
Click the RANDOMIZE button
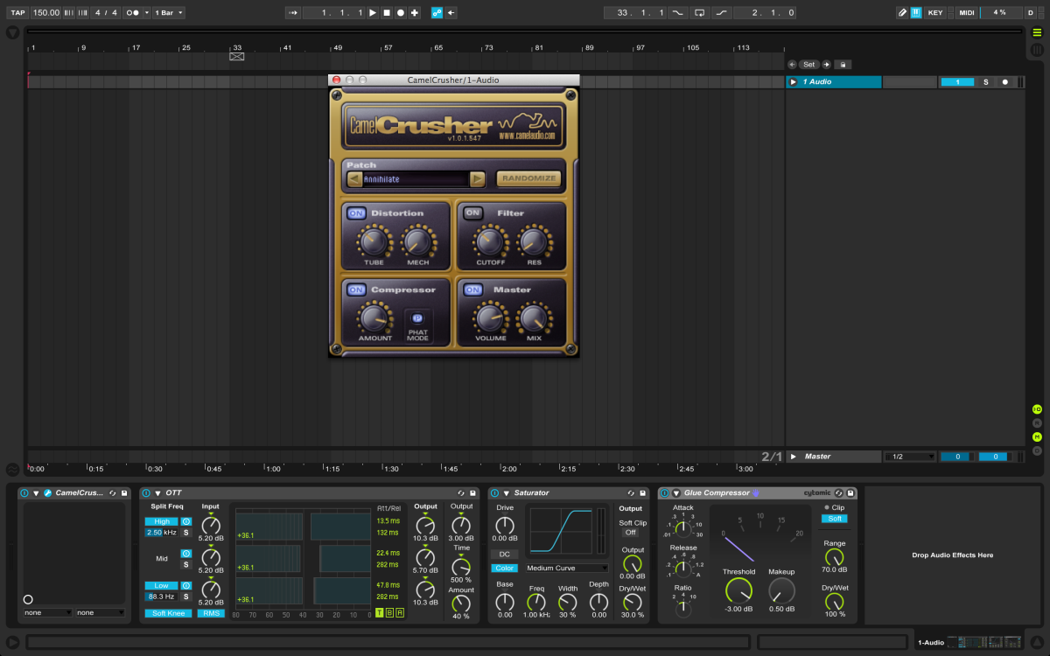528,178
